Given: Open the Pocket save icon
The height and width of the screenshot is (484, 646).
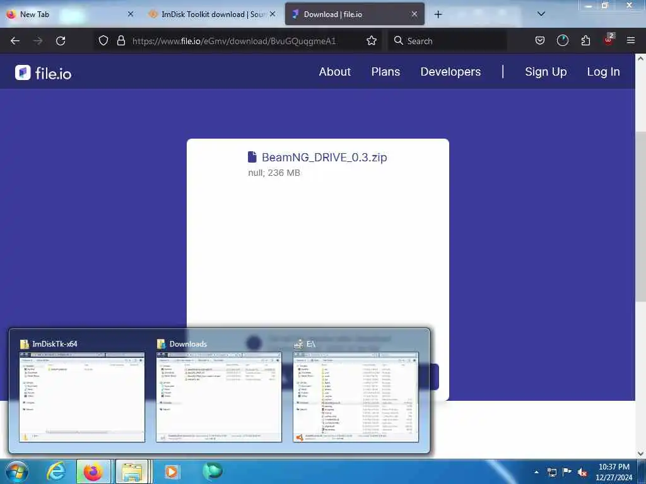Looking at the screenshot, I should (540, 41).
